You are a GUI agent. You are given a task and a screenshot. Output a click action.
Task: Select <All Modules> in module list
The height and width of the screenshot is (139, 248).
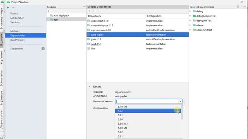[61, 15]
